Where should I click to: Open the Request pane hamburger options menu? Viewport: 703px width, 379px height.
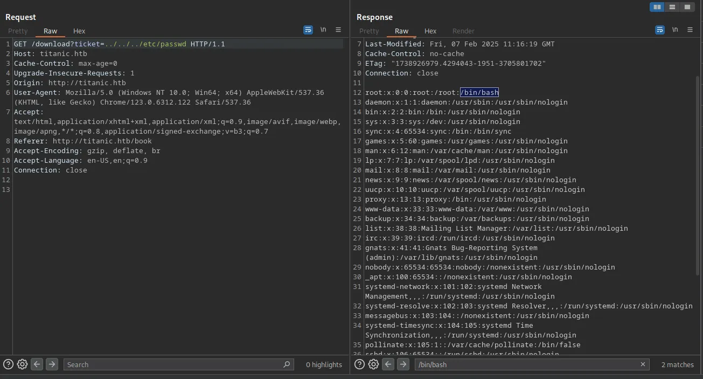pos(338,30)
